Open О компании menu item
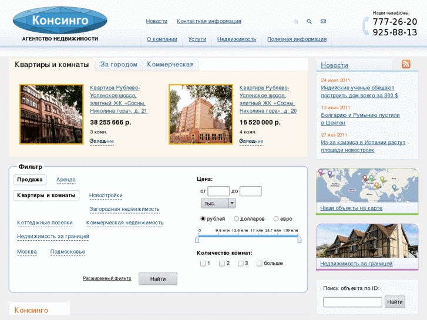This screenshot has height=320, width=427. point(162,39)
